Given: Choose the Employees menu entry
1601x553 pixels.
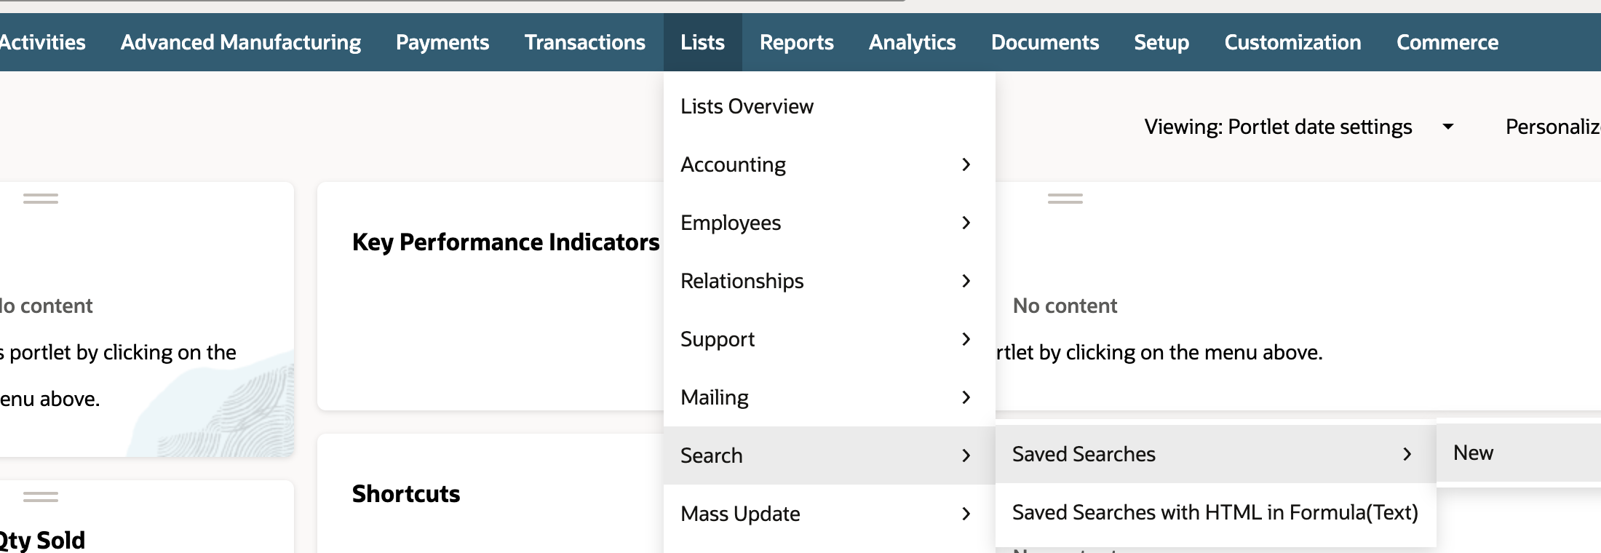Looking at the screenshot, I should (x=830, y=223).
